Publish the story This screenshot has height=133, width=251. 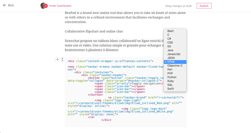coord(204,6)
